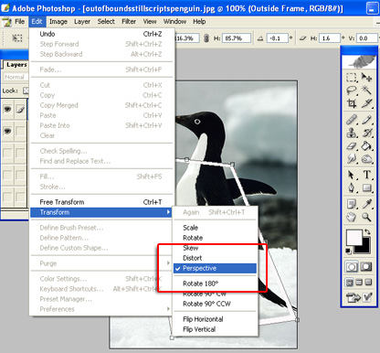380x353 pixels.
Task: Click the background color swatch
Action: 366,249
